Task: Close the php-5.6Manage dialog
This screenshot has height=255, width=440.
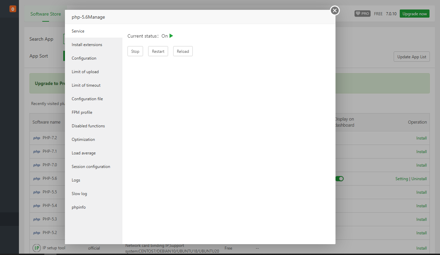Action: 334,11
